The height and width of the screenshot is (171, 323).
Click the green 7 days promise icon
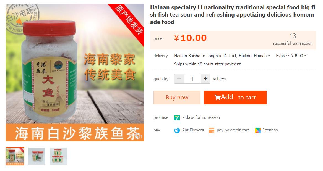(x=177, y=117)
